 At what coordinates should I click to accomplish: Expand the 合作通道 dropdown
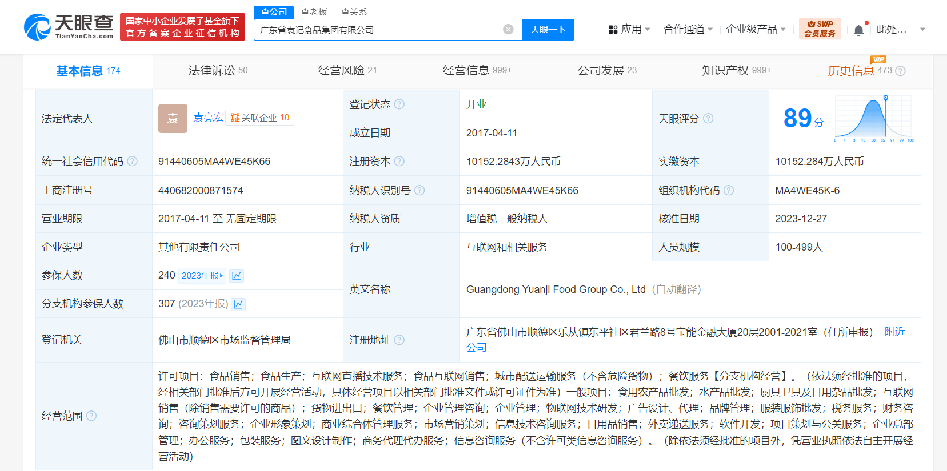(688, 29)
